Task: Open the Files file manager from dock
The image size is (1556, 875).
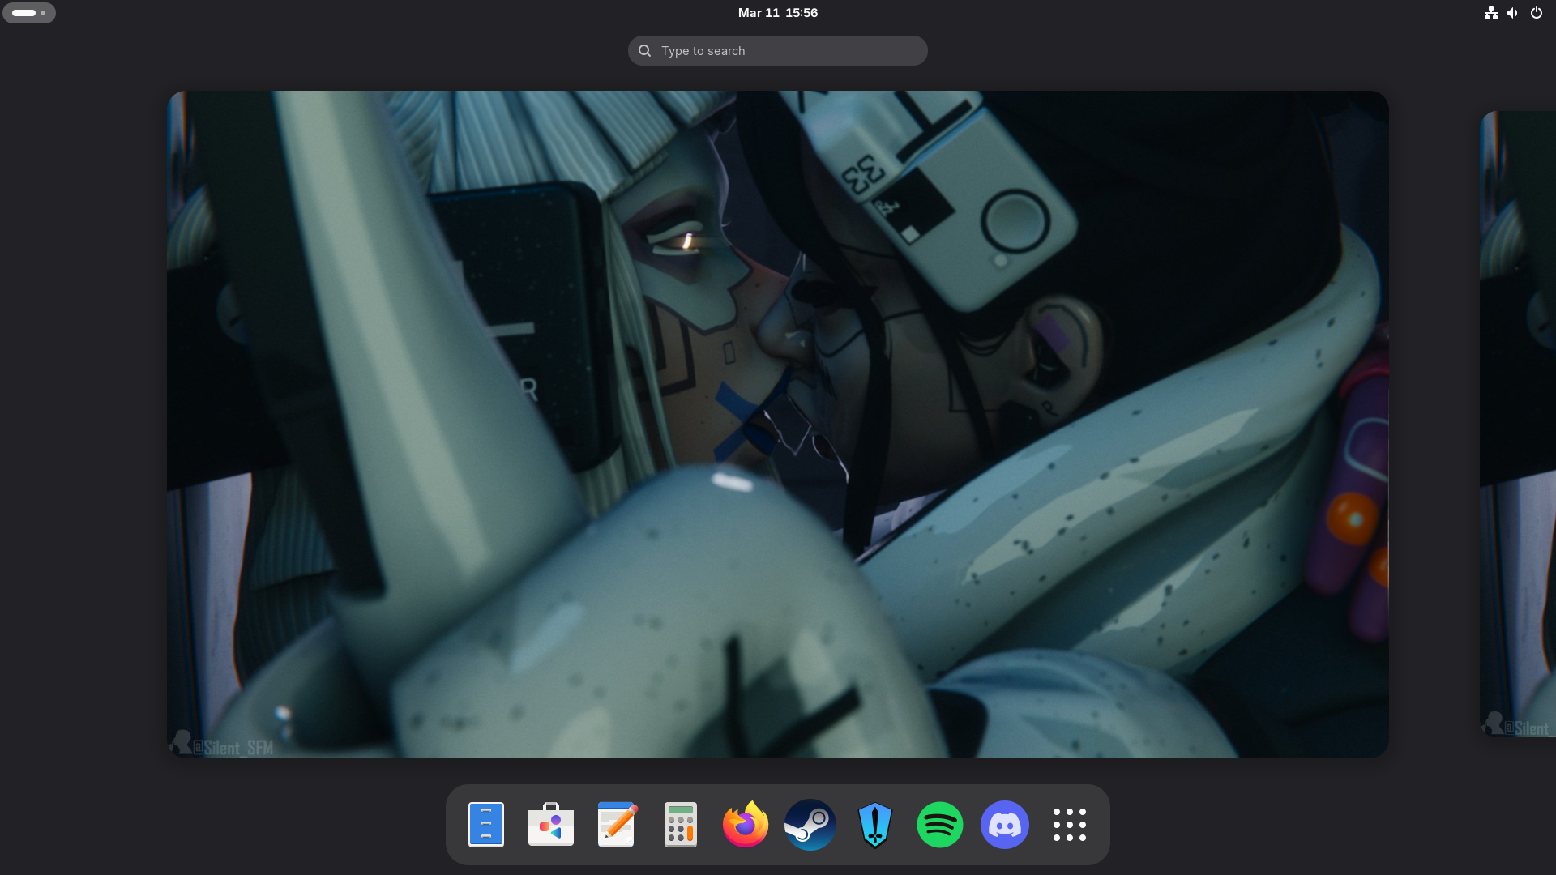Action: coord(486,825)
